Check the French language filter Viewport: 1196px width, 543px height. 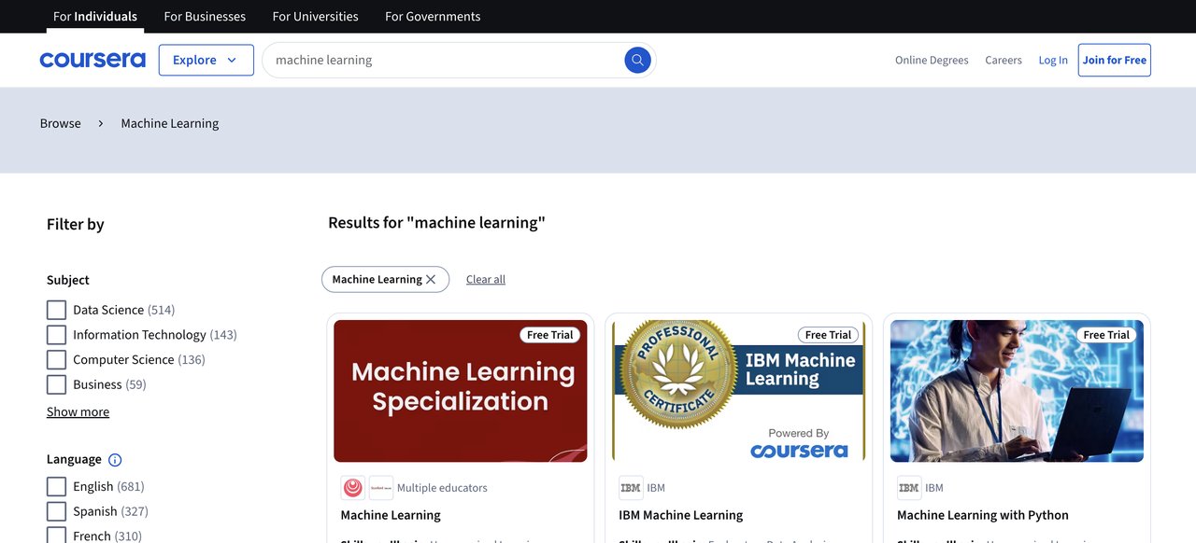pos(57,536)
